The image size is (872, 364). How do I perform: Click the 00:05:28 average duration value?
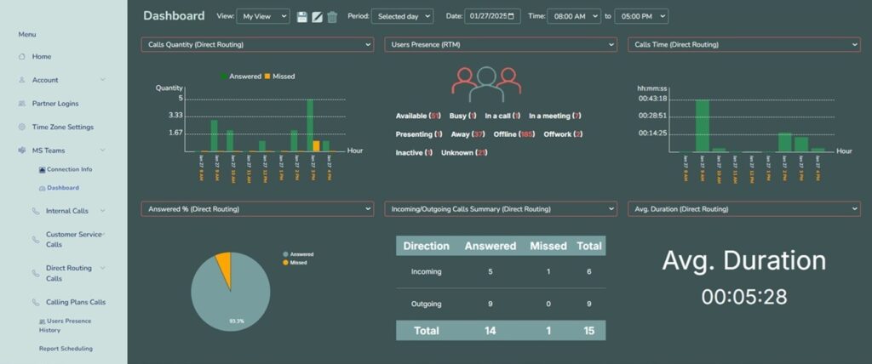(x=744, y=297)
